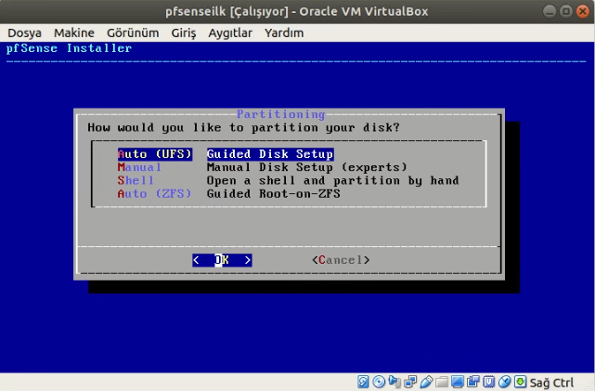Image resolution: width=595 pixels, height=391 pixels.
Task: Click the pfsenseilk window title bar text
Action: coord(297,11)
